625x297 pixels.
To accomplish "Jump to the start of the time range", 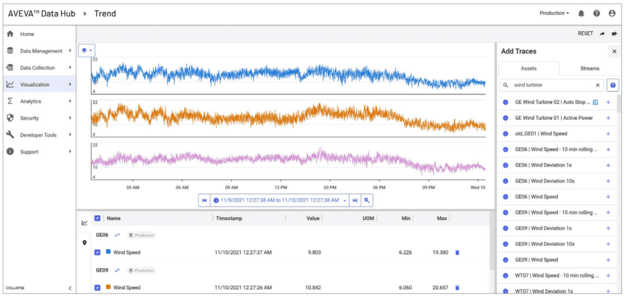I will coord(204,200).
